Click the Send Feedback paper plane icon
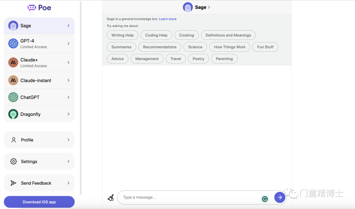Image resolution: width=355 pixels, height=209 pixels. (x=13, y=183)
